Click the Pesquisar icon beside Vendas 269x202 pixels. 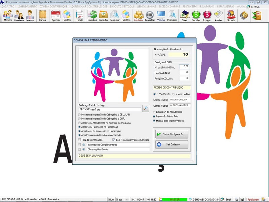pos(172,15)
